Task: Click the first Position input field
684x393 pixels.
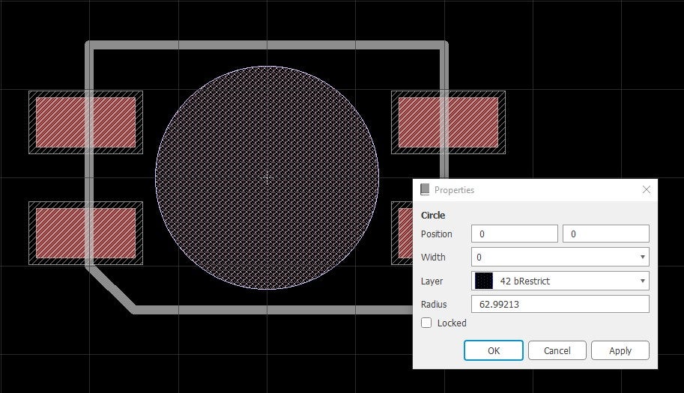Action: point(514,234)
